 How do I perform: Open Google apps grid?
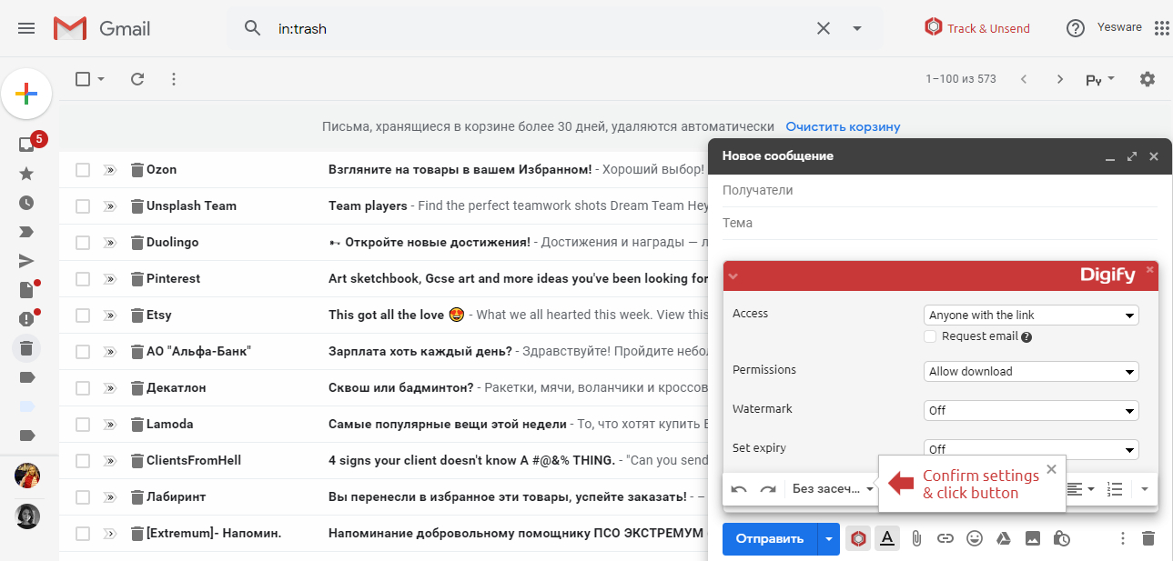click(x=1161, y=28)
